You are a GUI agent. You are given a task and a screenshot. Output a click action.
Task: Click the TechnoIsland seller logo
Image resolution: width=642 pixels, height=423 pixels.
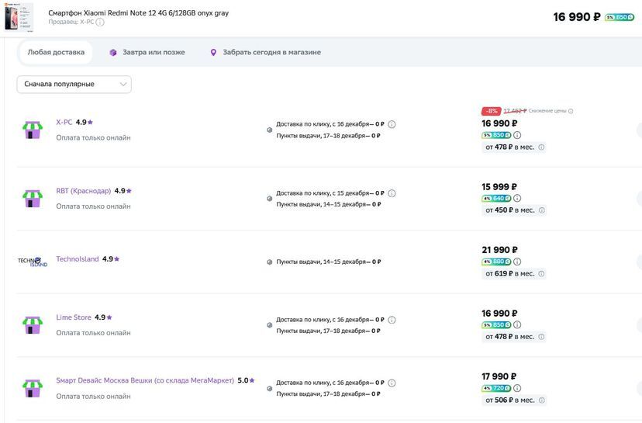33,261
